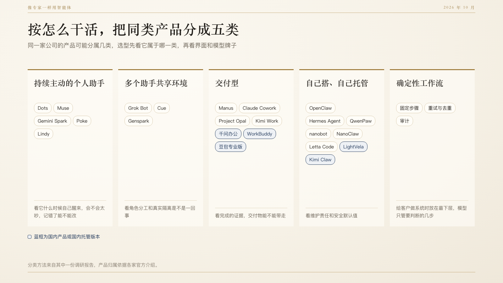This screenshot has width=503, height=283.
Task: Select the NanoClaw chip
Action: tap(348, 134)
